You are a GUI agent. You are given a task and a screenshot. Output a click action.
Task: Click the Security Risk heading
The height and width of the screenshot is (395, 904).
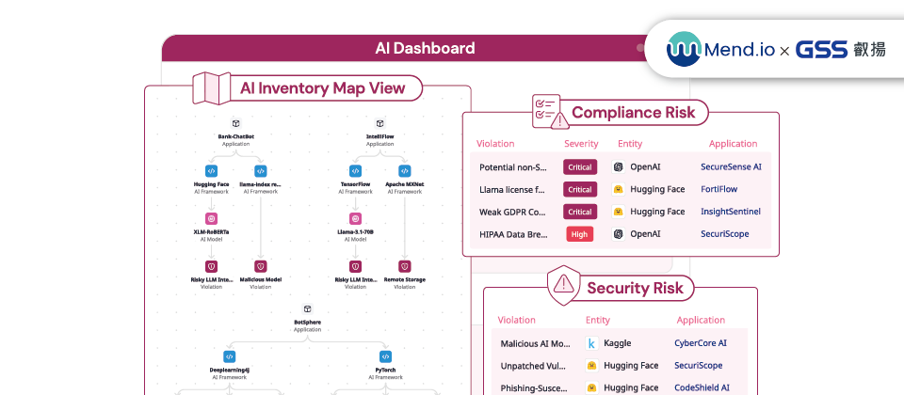point(635,288)
